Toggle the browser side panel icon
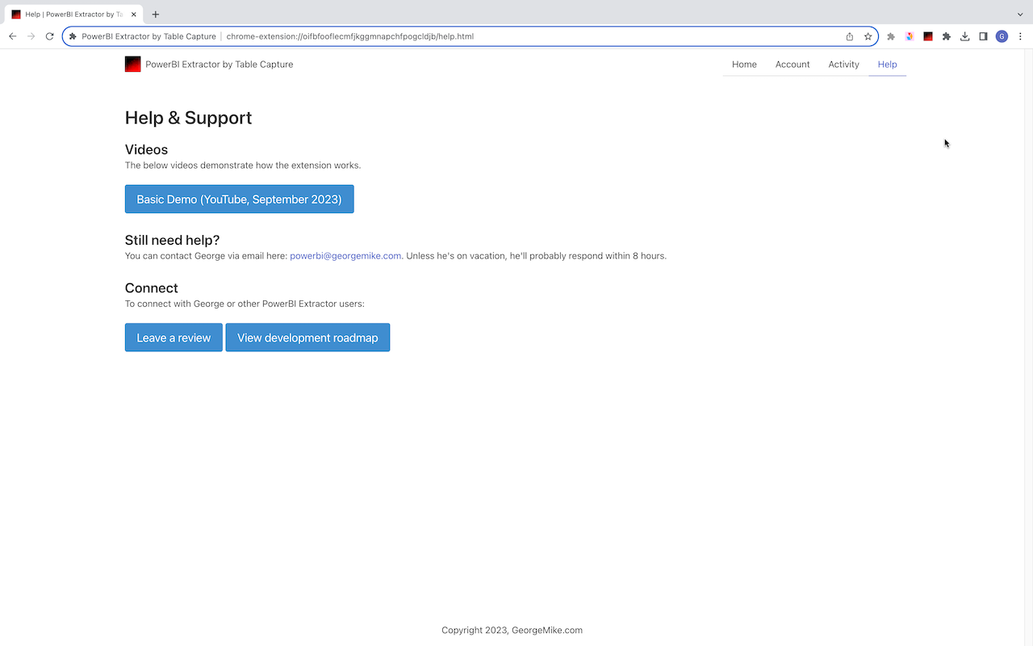The width and height of the screenshot is (1033, 646). 983,36
